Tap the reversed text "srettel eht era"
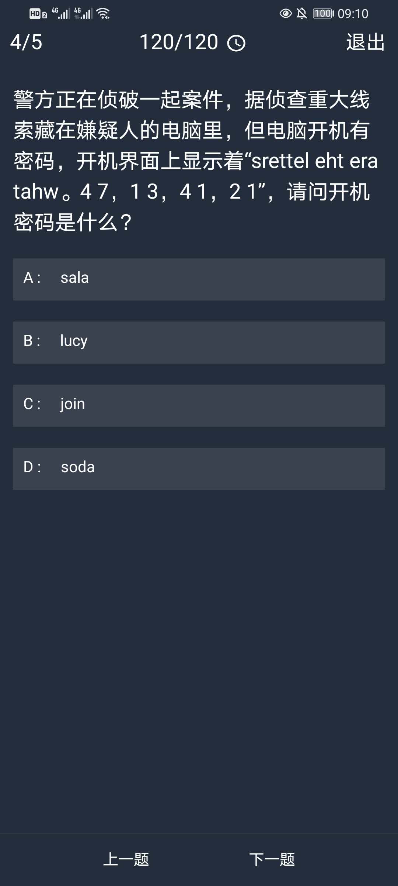Screen dimensions: 398x886 (314, 161)
